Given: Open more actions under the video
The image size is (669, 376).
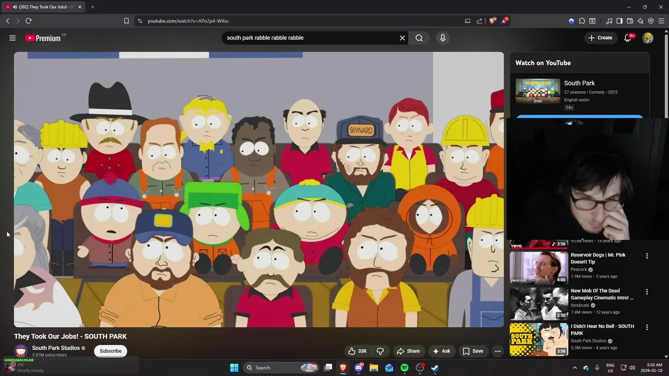Looking at the screenshot, I should tap(498, 351).
